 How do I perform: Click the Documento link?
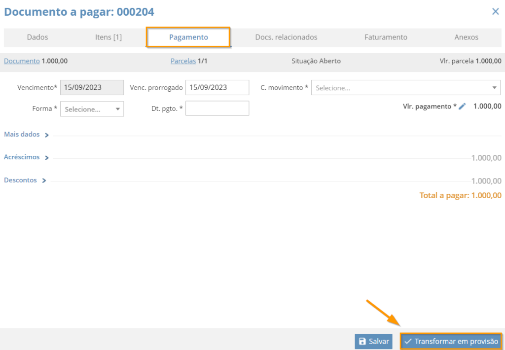pyautogui.click(x=22, y=61)
